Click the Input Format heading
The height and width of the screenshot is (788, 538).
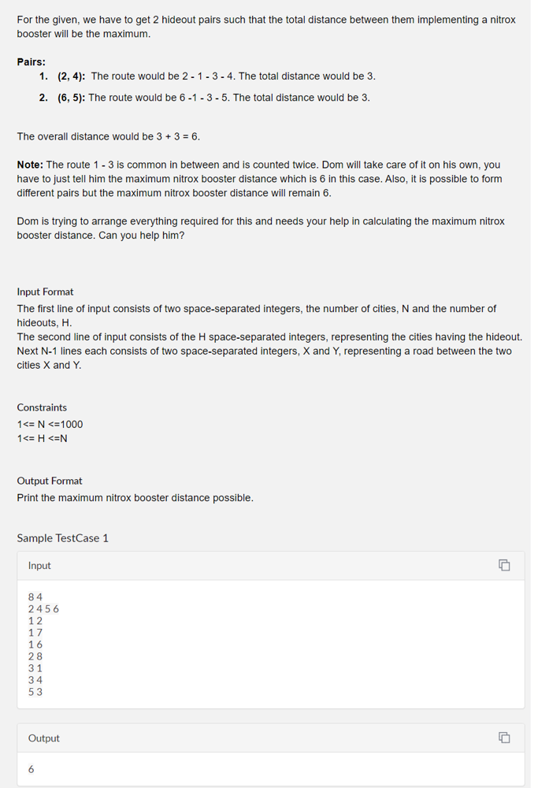pyautogui.click(x=45, y=292)
